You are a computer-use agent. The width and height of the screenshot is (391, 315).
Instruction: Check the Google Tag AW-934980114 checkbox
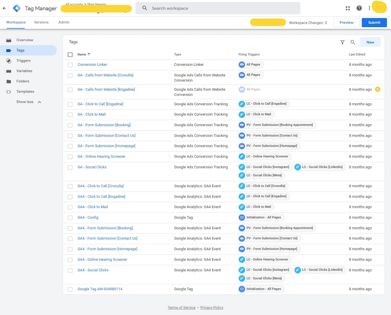(x=70, y=289)
